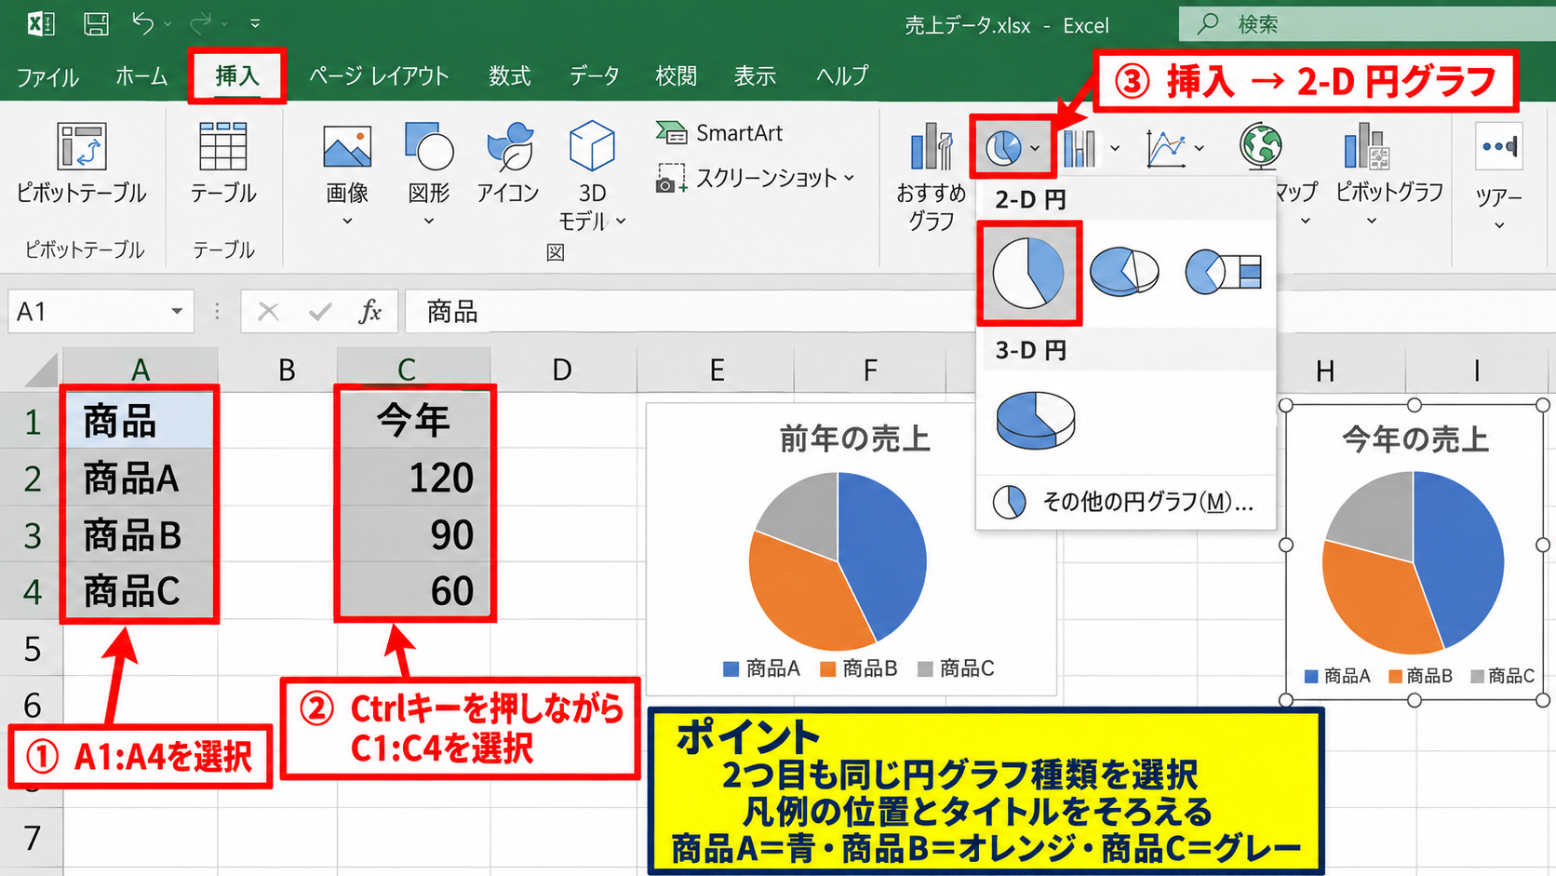
Task: Switch to the ホーム tab
Action: click(x=141, y=76)
